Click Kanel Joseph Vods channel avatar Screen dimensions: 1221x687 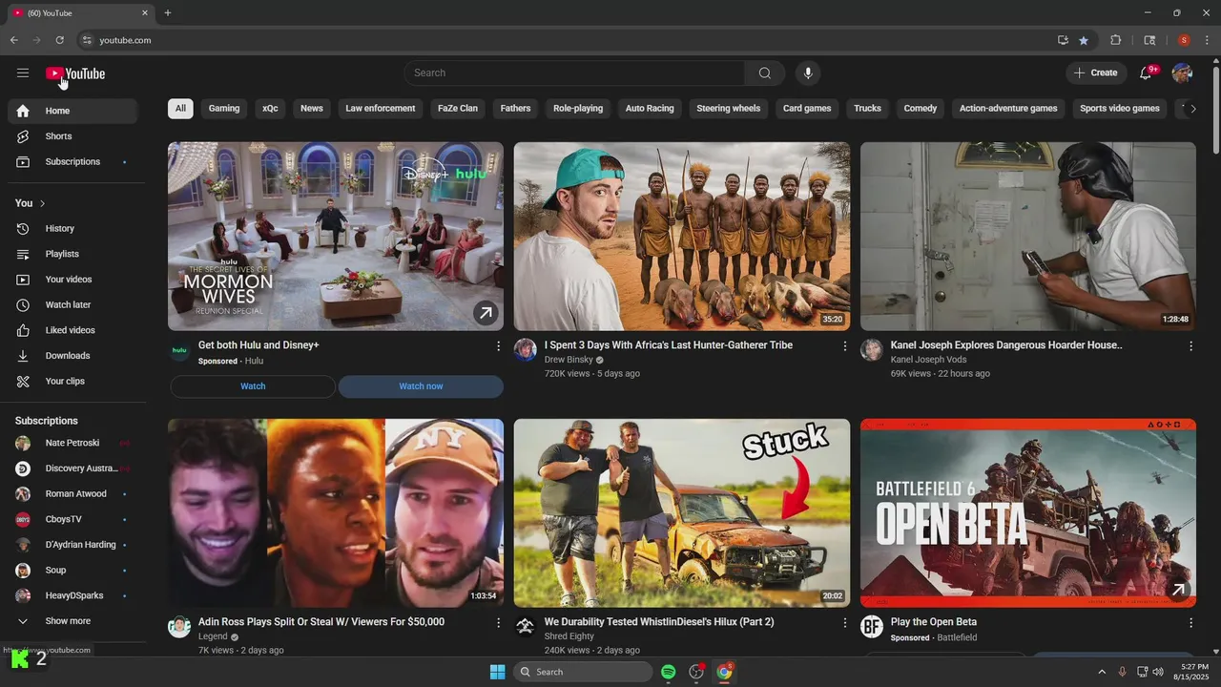click(872, 350)
